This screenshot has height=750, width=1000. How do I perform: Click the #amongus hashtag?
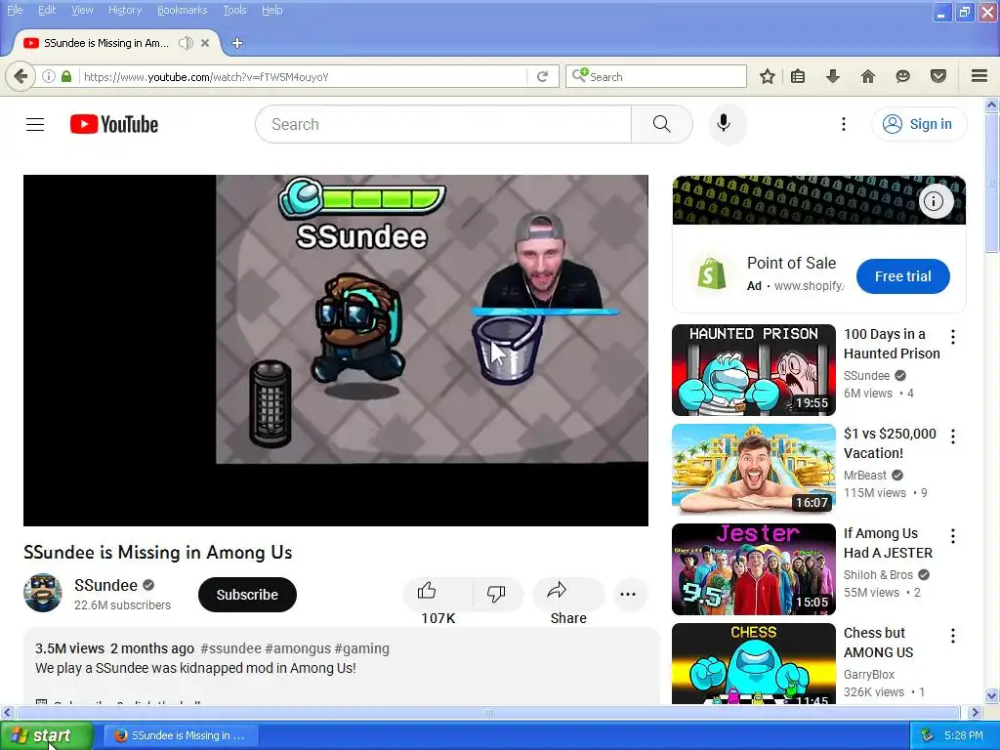tap(298, 648)
